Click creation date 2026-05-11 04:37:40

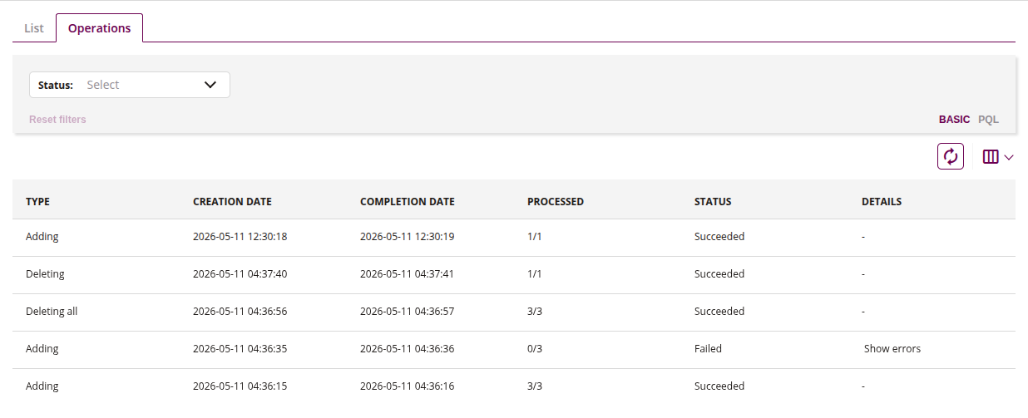pyautogui.click(x=240, y=274)
